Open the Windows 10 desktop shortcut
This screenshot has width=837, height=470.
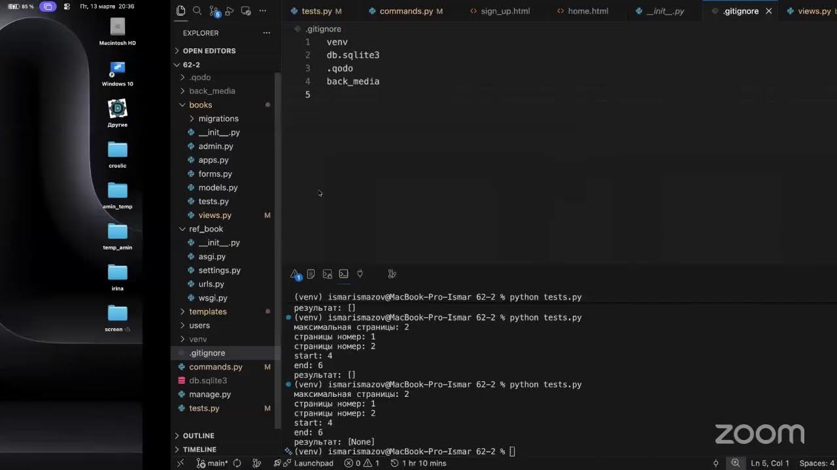[118, 73]
